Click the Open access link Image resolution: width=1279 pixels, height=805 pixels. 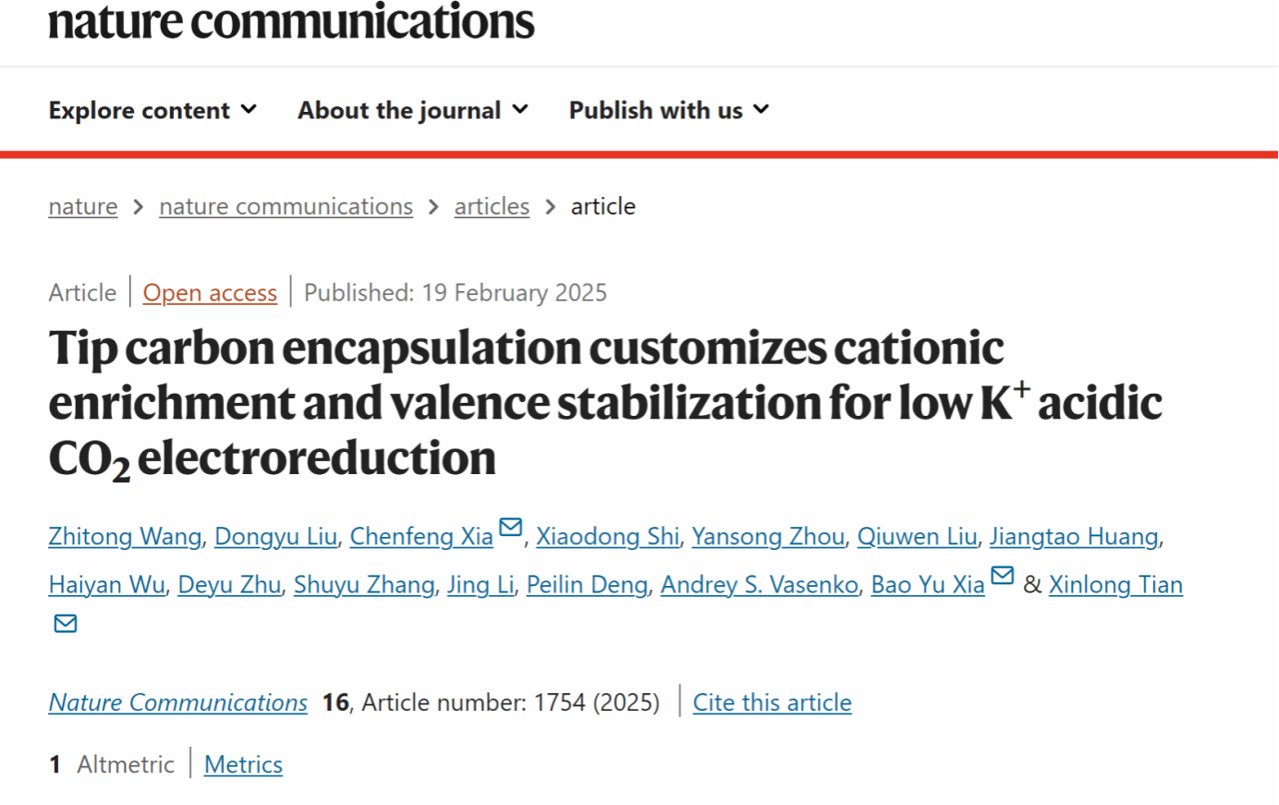(x=210, y=293)
